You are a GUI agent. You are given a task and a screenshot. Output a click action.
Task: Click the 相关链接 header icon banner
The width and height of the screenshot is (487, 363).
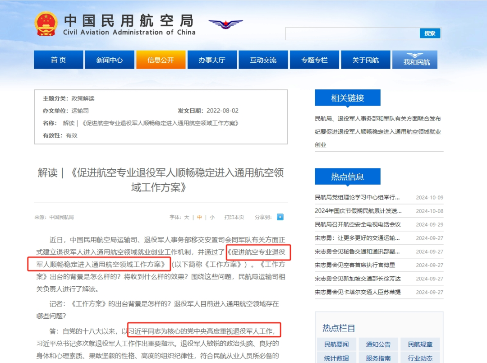tap(348, 98)
